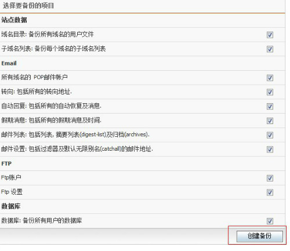Click the 邮件列表 description text
The width and height of the screenshot is (290, 251).
coord(75,134)
